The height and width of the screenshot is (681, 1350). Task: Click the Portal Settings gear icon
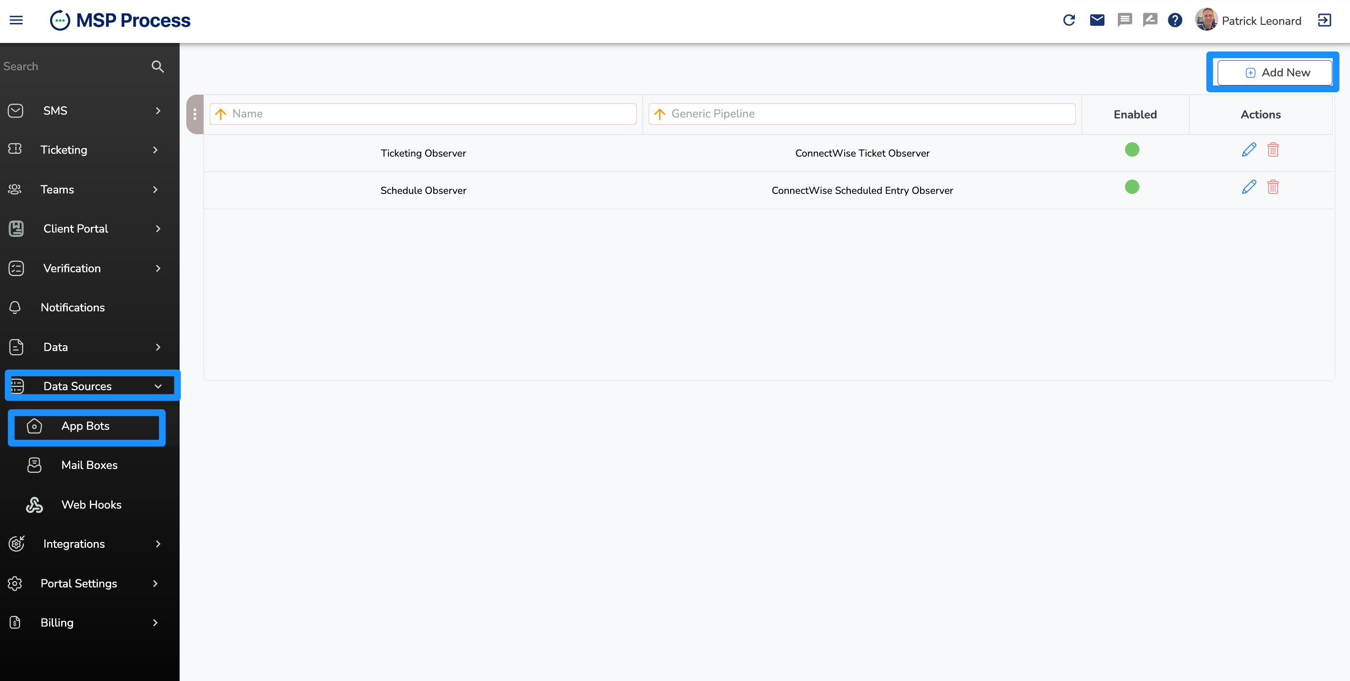coord(15,583)
